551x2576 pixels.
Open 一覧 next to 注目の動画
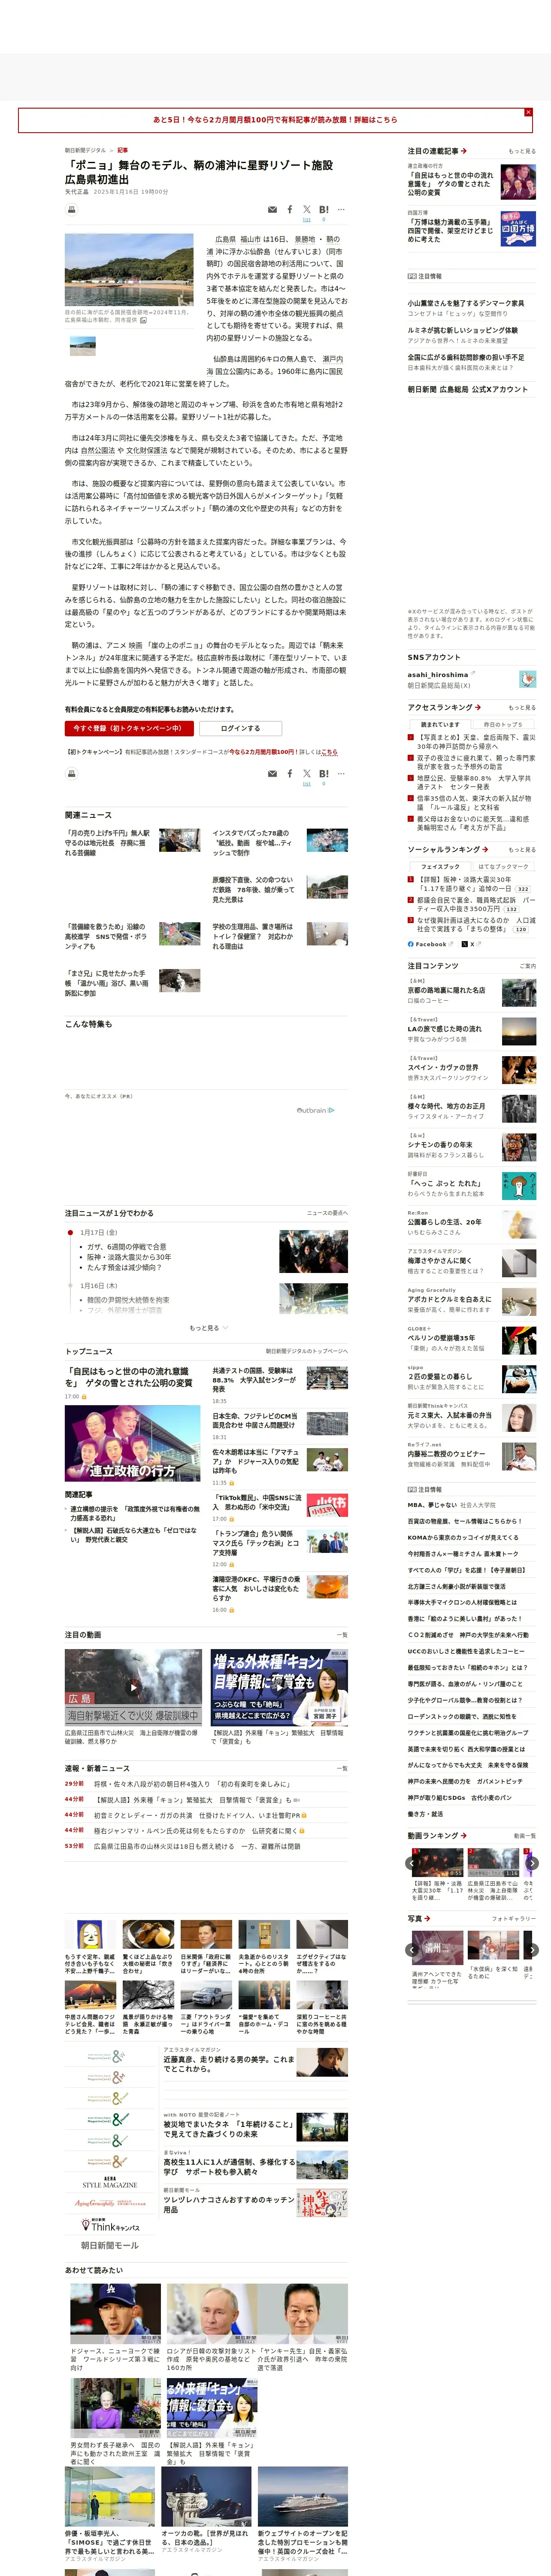[x=342, y=1634]
